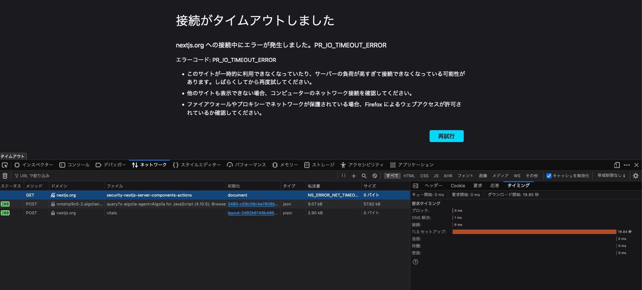Filter requests by CSS
Image resolution: width=642 pixels, height=290 pixels.
[x=424, y=176]
